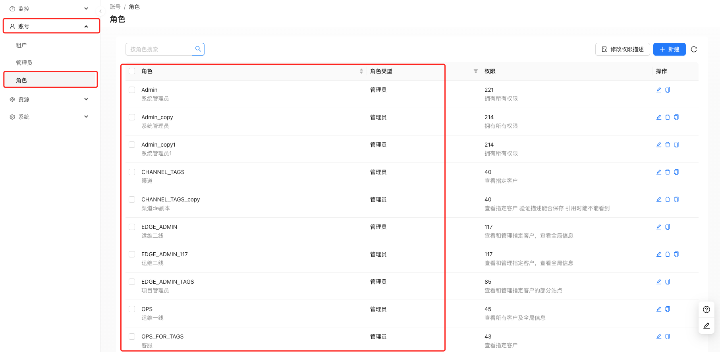This screenshot has width=720, height=352.
Task: Open the floating pencil feedback button
Action: coord(706,326)
